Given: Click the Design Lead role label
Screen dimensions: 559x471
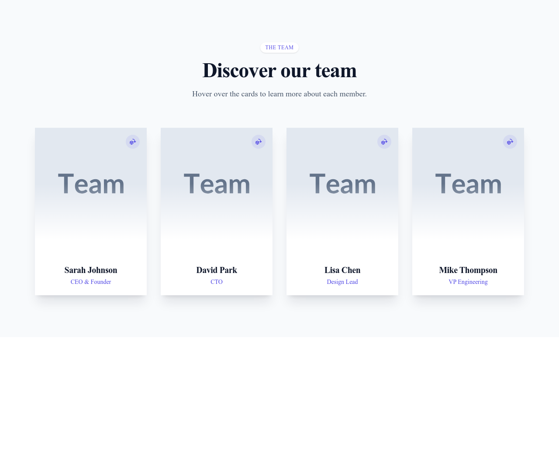Looking at the screenshot, I should pyautogui.click(x=342, y=282).
